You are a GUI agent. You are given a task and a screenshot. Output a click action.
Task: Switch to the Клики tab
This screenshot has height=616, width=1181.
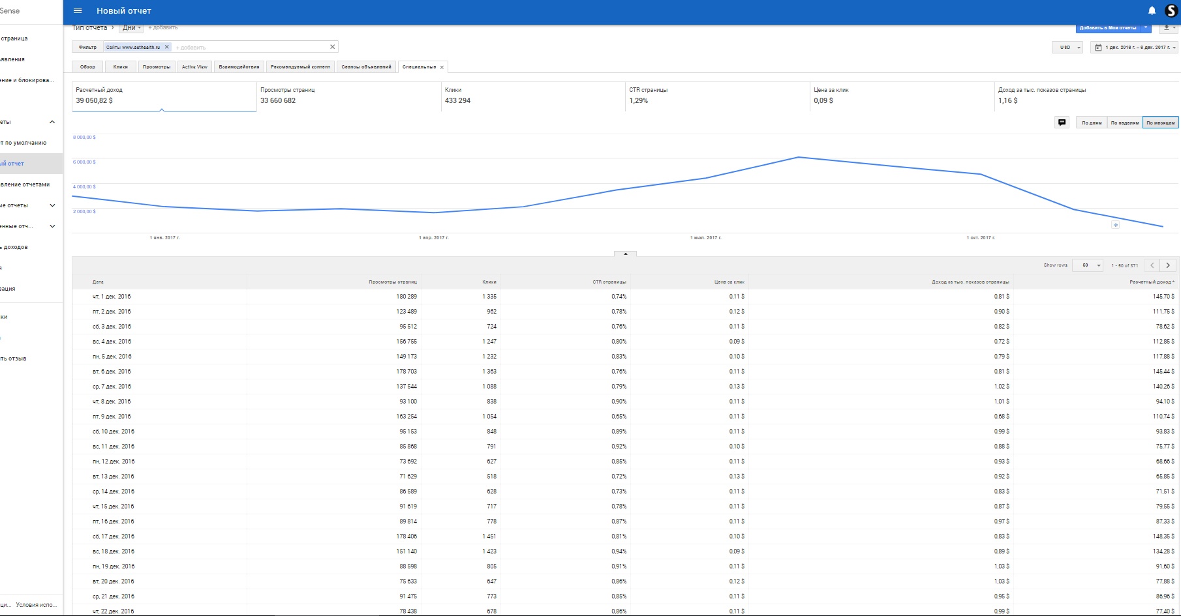pyautogui.click(x=121, y=67)
